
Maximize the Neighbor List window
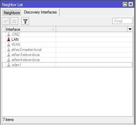click(125, 4)
